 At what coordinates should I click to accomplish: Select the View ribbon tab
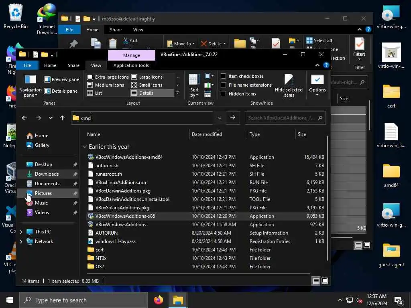(96, 65)
